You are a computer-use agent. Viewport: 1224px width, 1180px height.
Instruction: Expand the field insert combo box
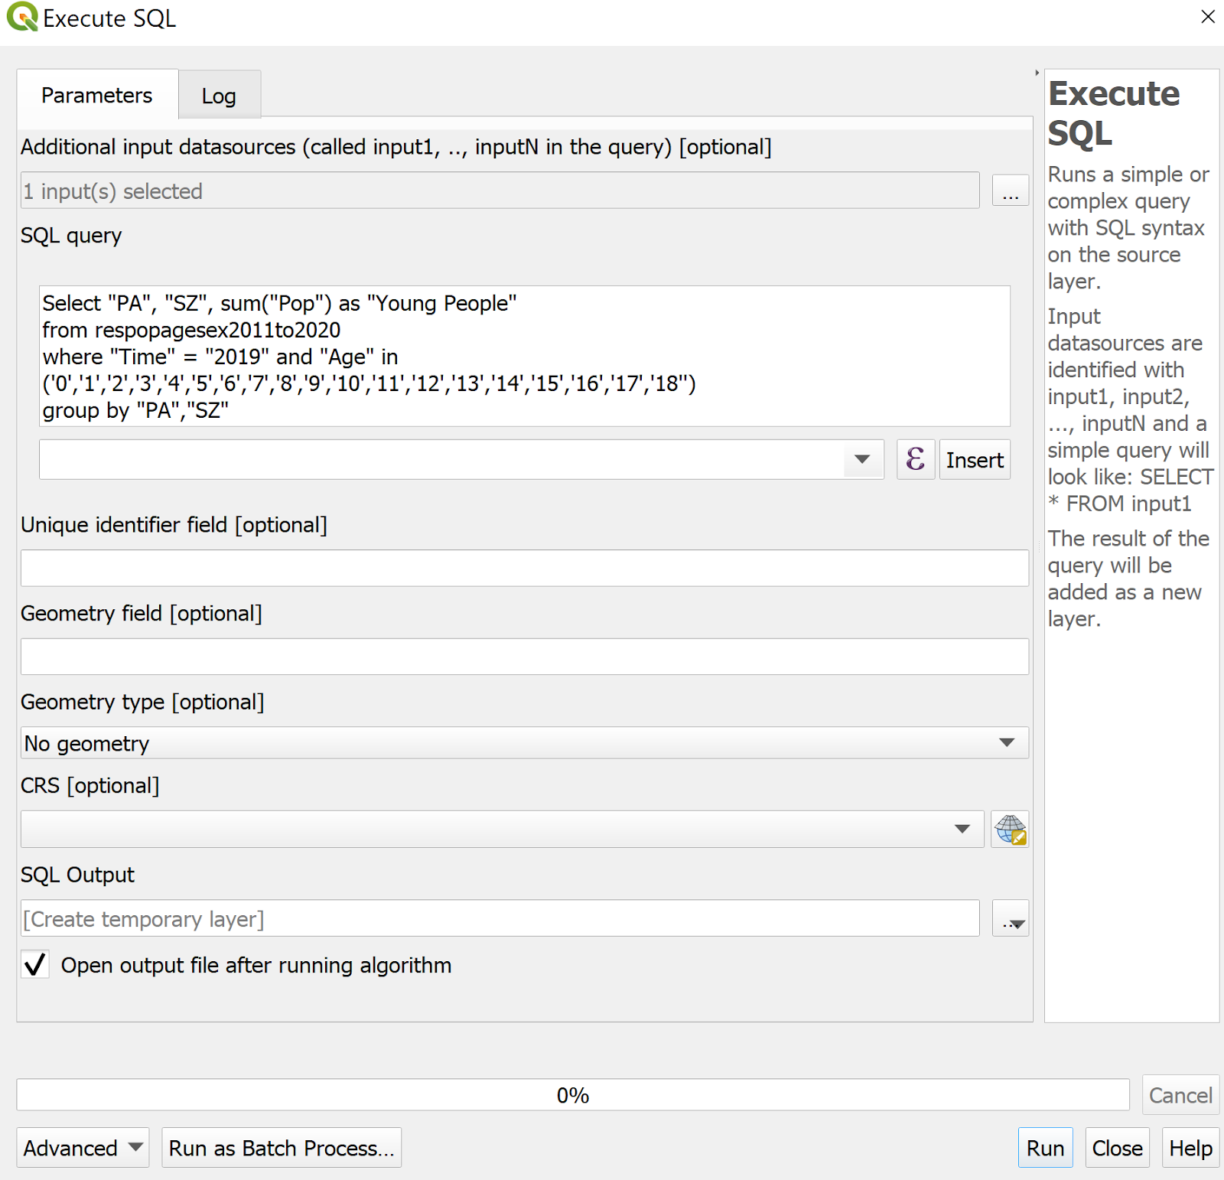point(862,460)
